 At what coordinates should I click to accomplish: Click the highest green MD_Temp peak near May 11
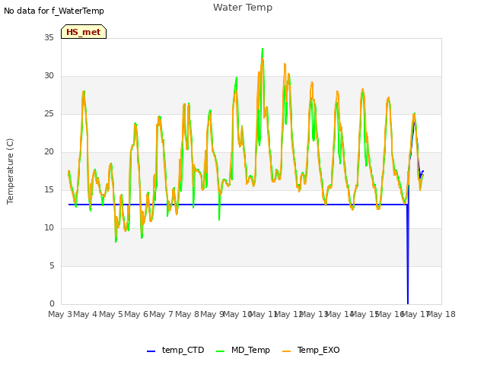click(263, 49)
